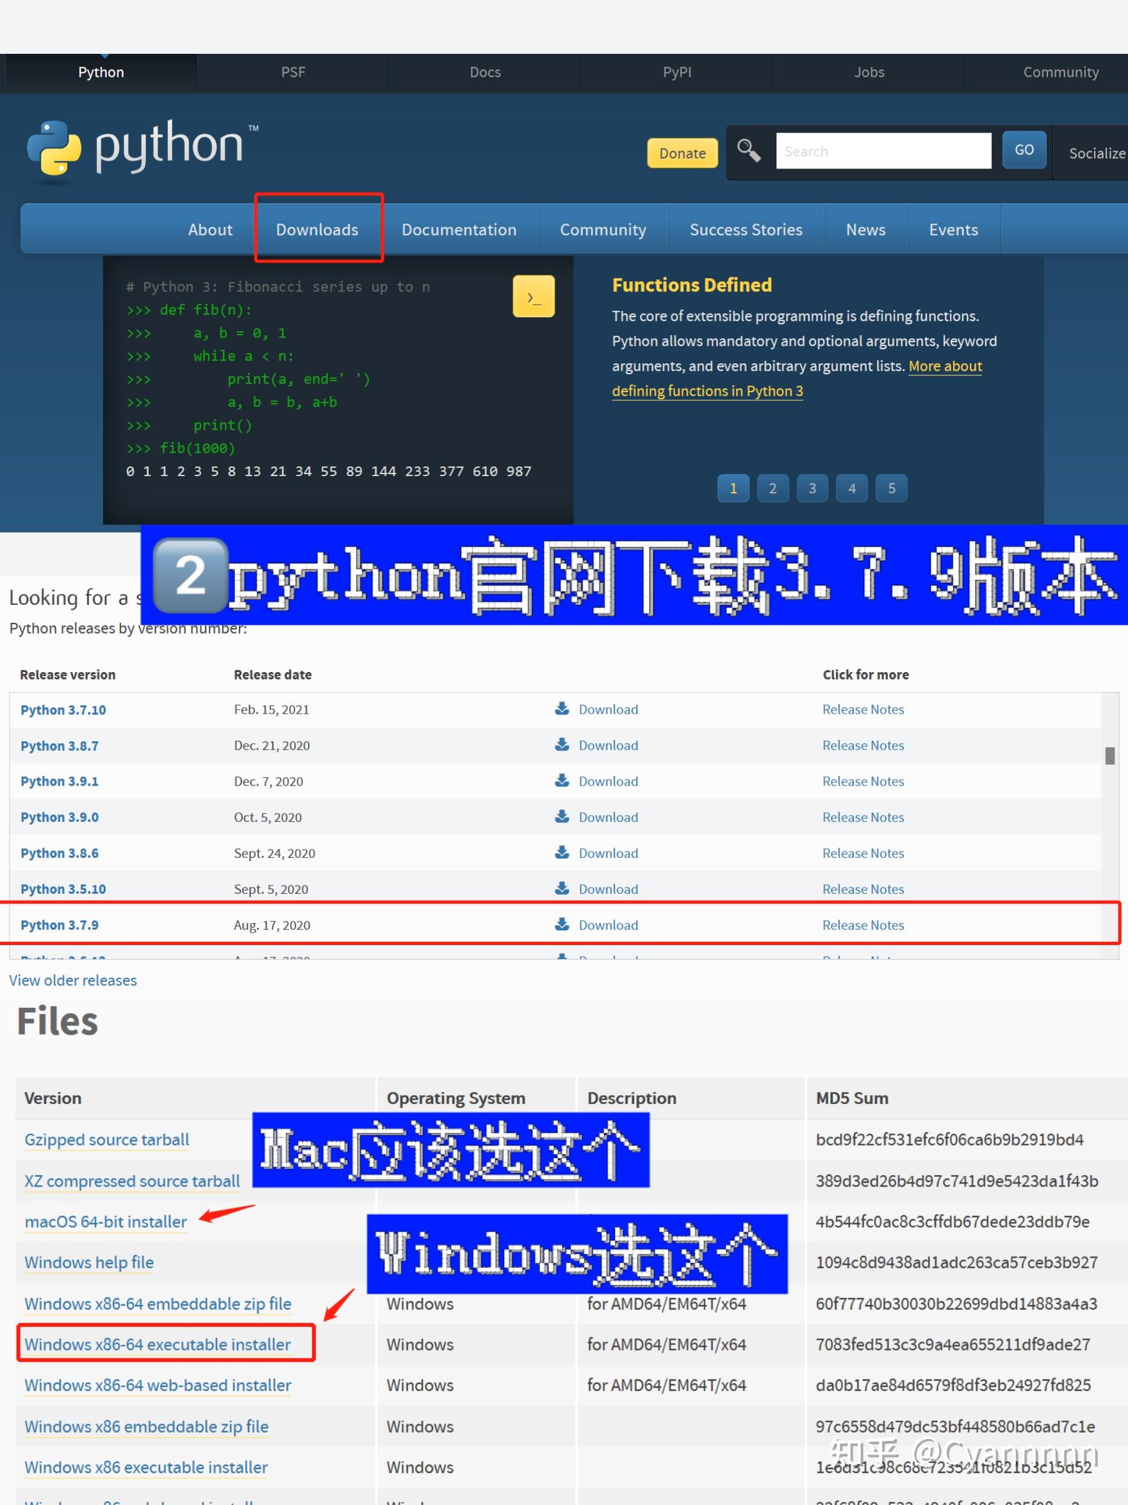Open the PyPI top tab
The width and height of the screenshot is (1128, 1505).
coord(677,73)
